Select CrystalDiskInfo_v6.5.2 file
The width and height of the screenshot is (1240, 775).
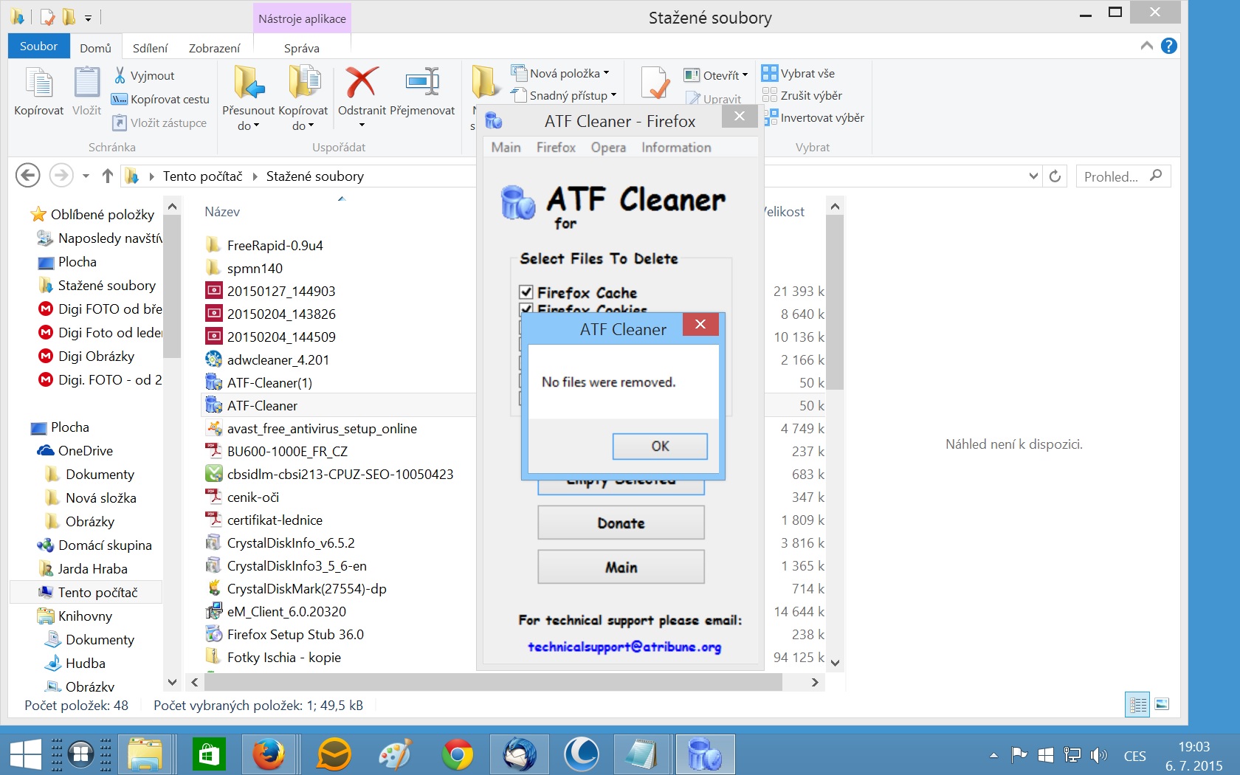point(291,542)
